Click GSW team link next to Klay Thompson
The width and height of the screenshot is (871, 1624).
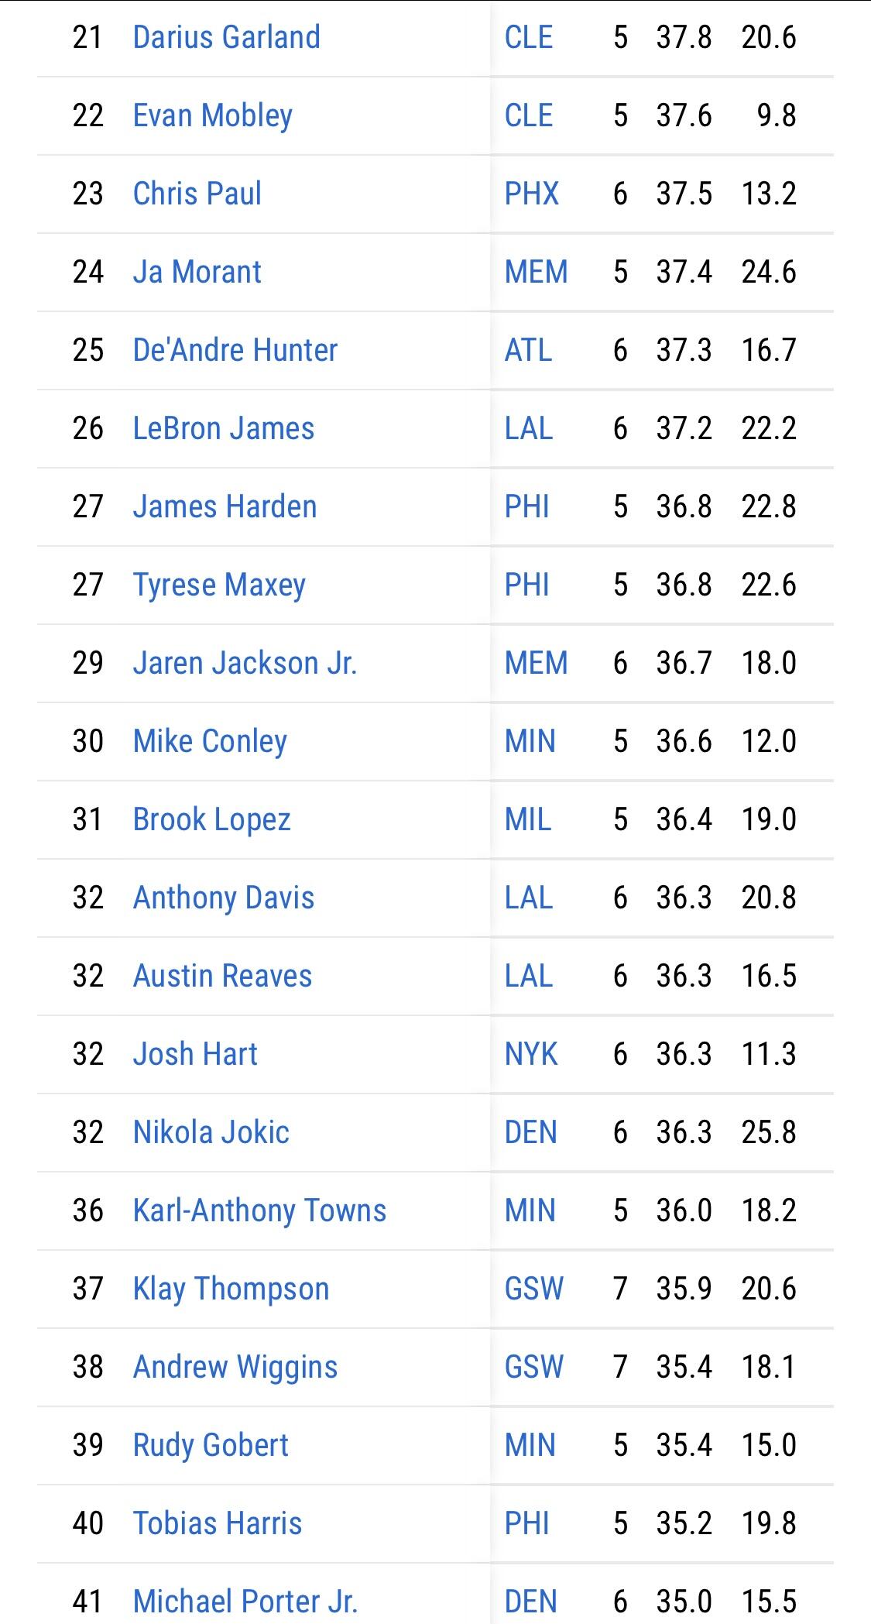coord(533,1289)
